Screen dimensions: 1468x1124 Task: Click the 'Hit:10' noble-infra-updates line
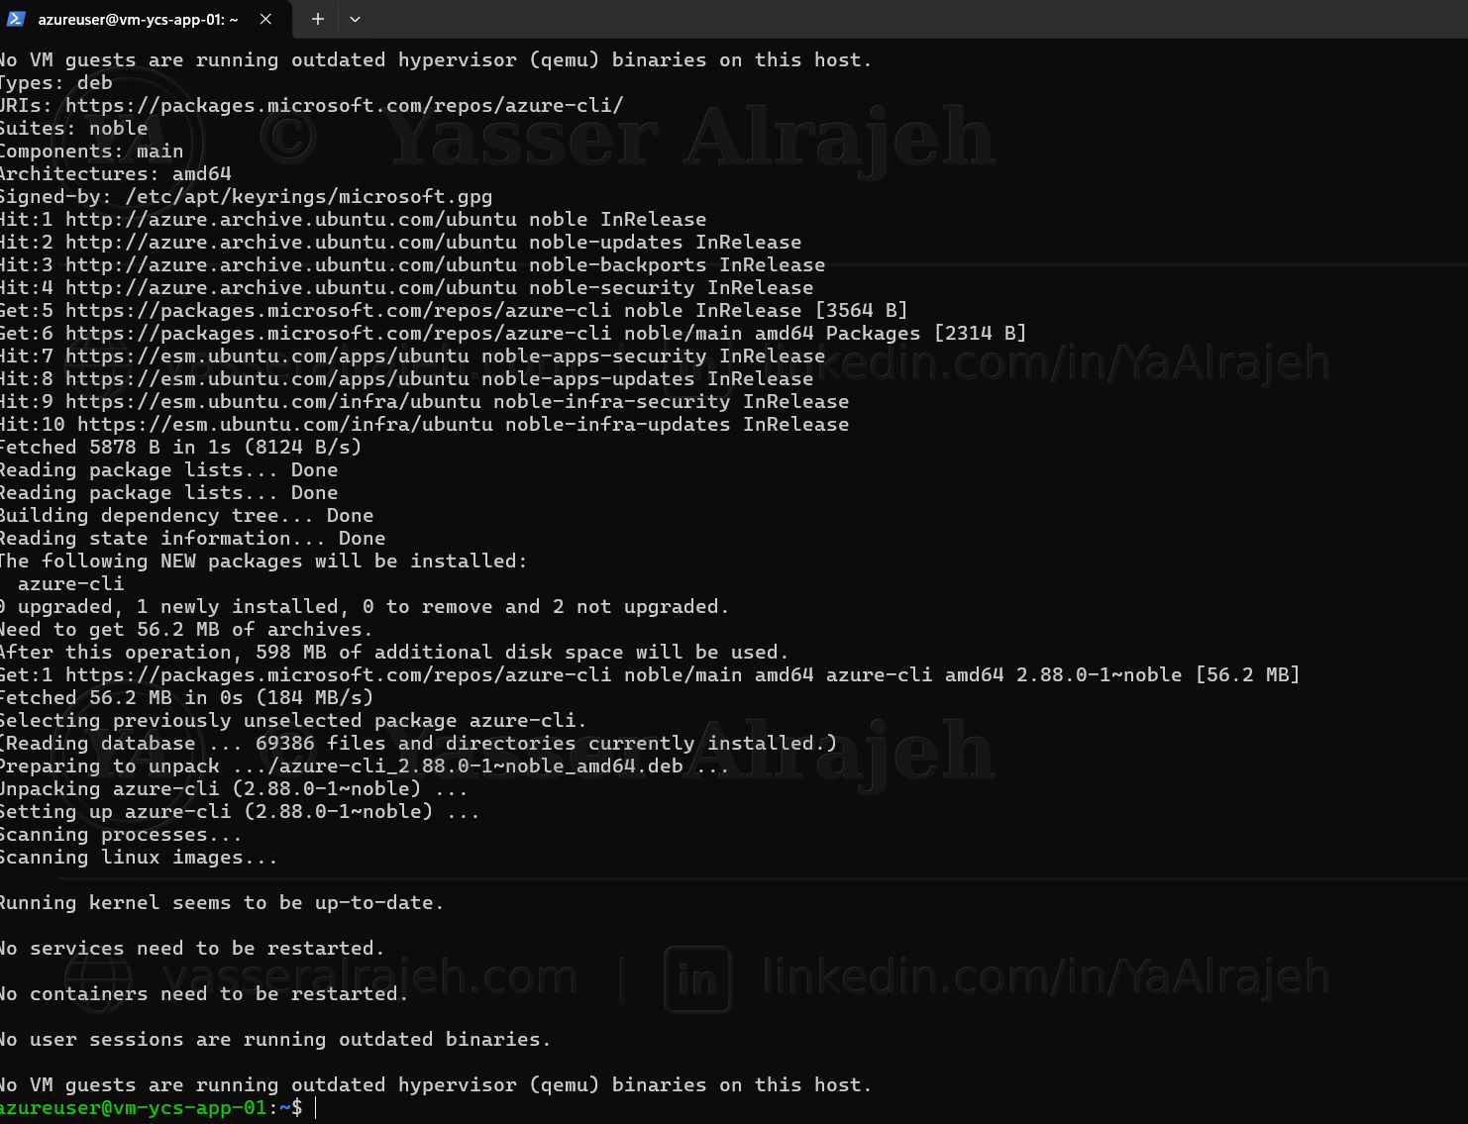(425, 424)
